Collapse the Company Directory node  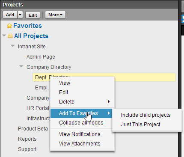coord(21,66)
